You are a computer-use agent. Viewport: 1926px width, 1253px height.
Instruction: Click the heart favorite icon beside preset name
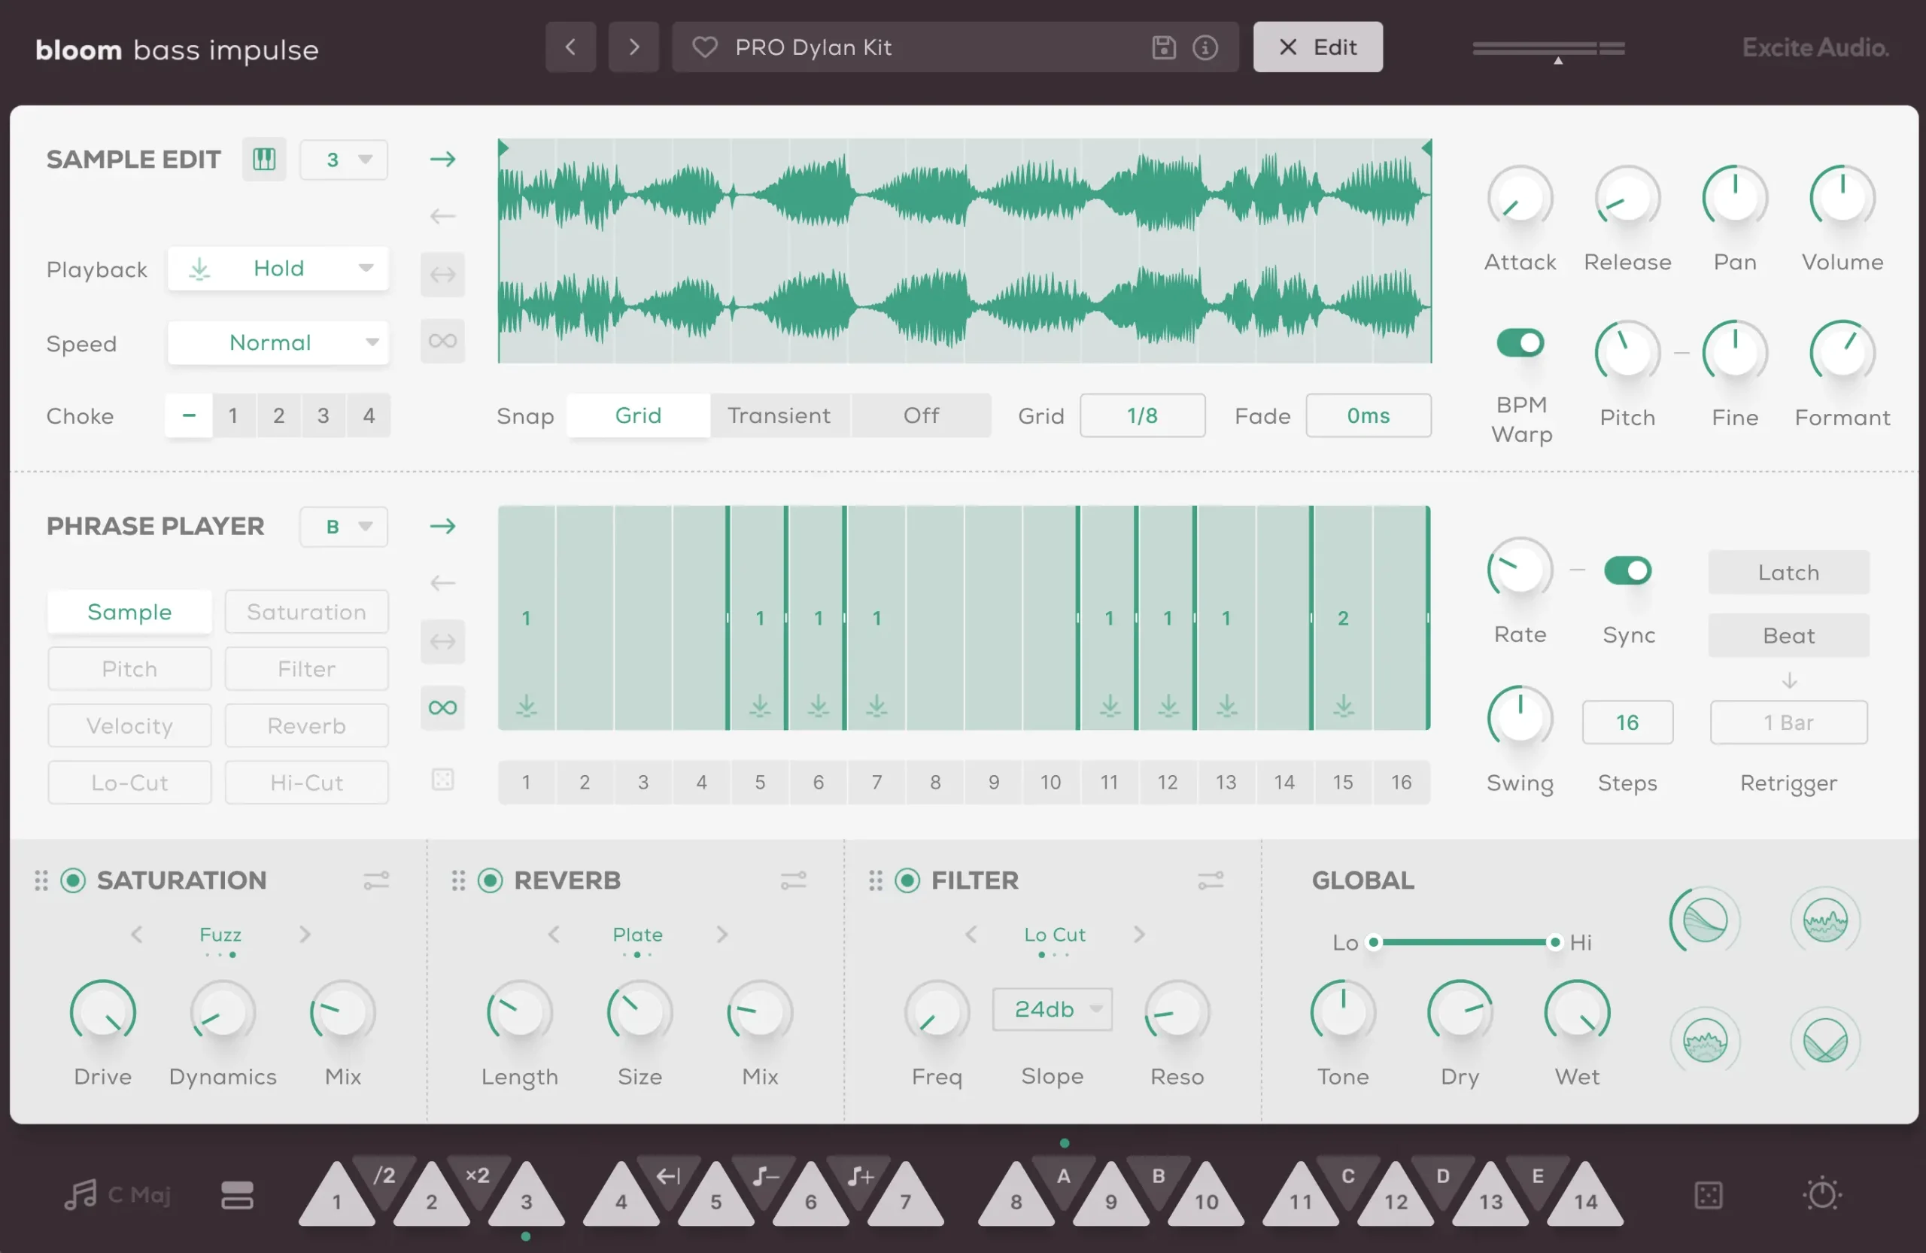point(704,47)
